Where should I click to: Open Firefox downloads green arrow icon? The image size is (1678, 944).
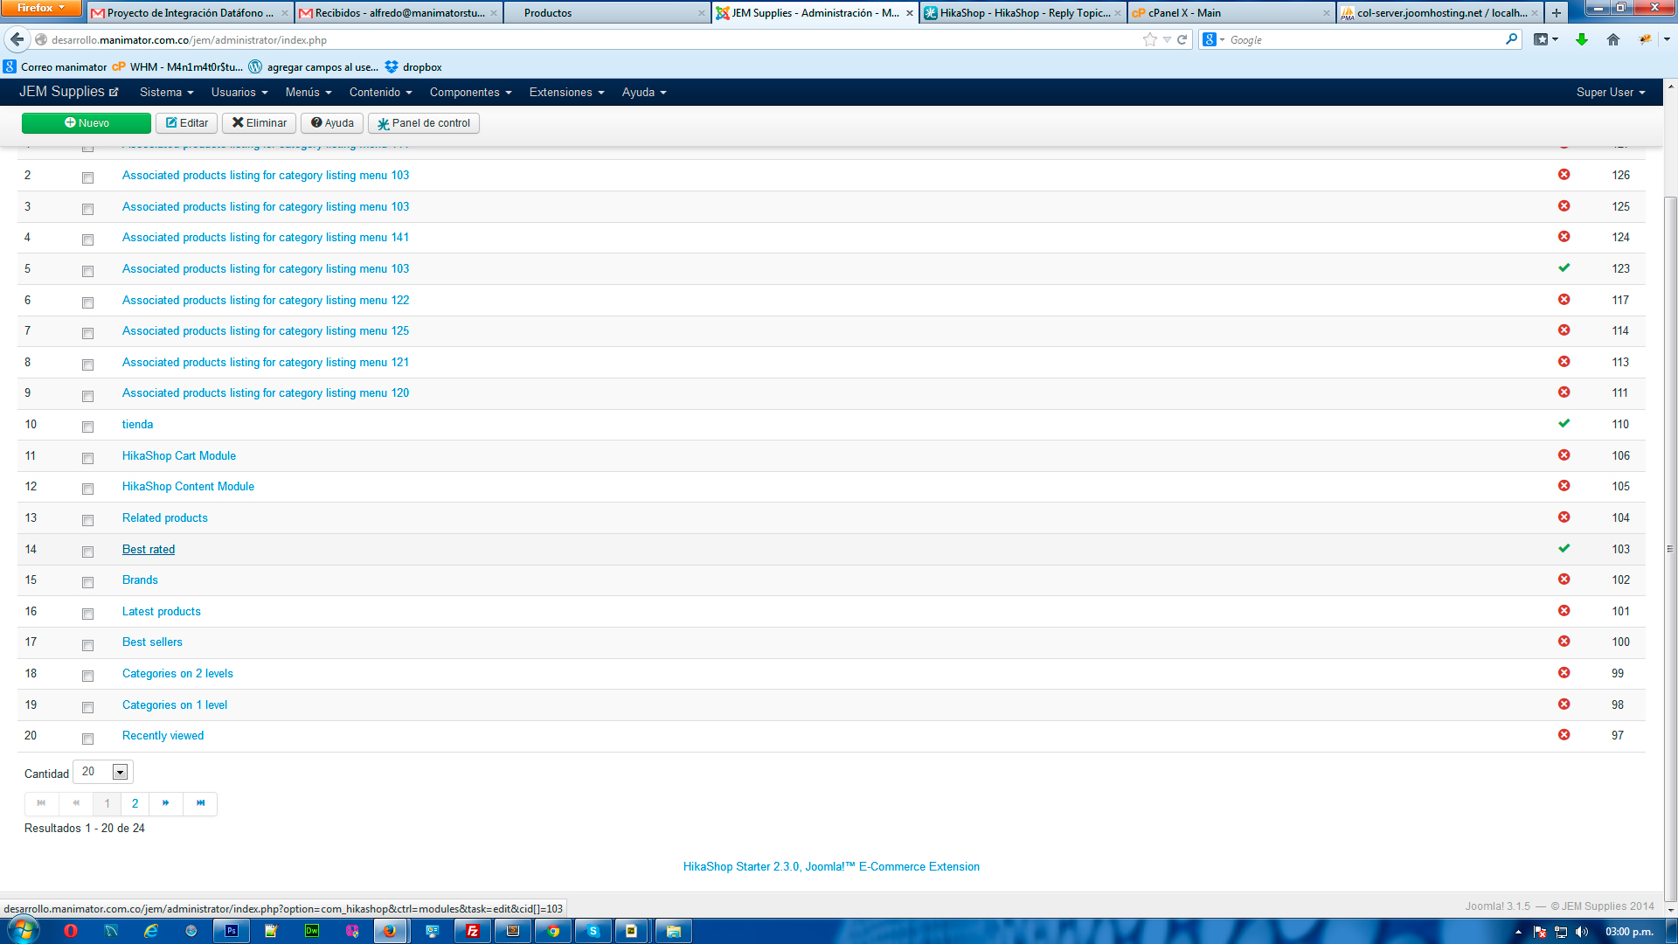point(1581,39)
